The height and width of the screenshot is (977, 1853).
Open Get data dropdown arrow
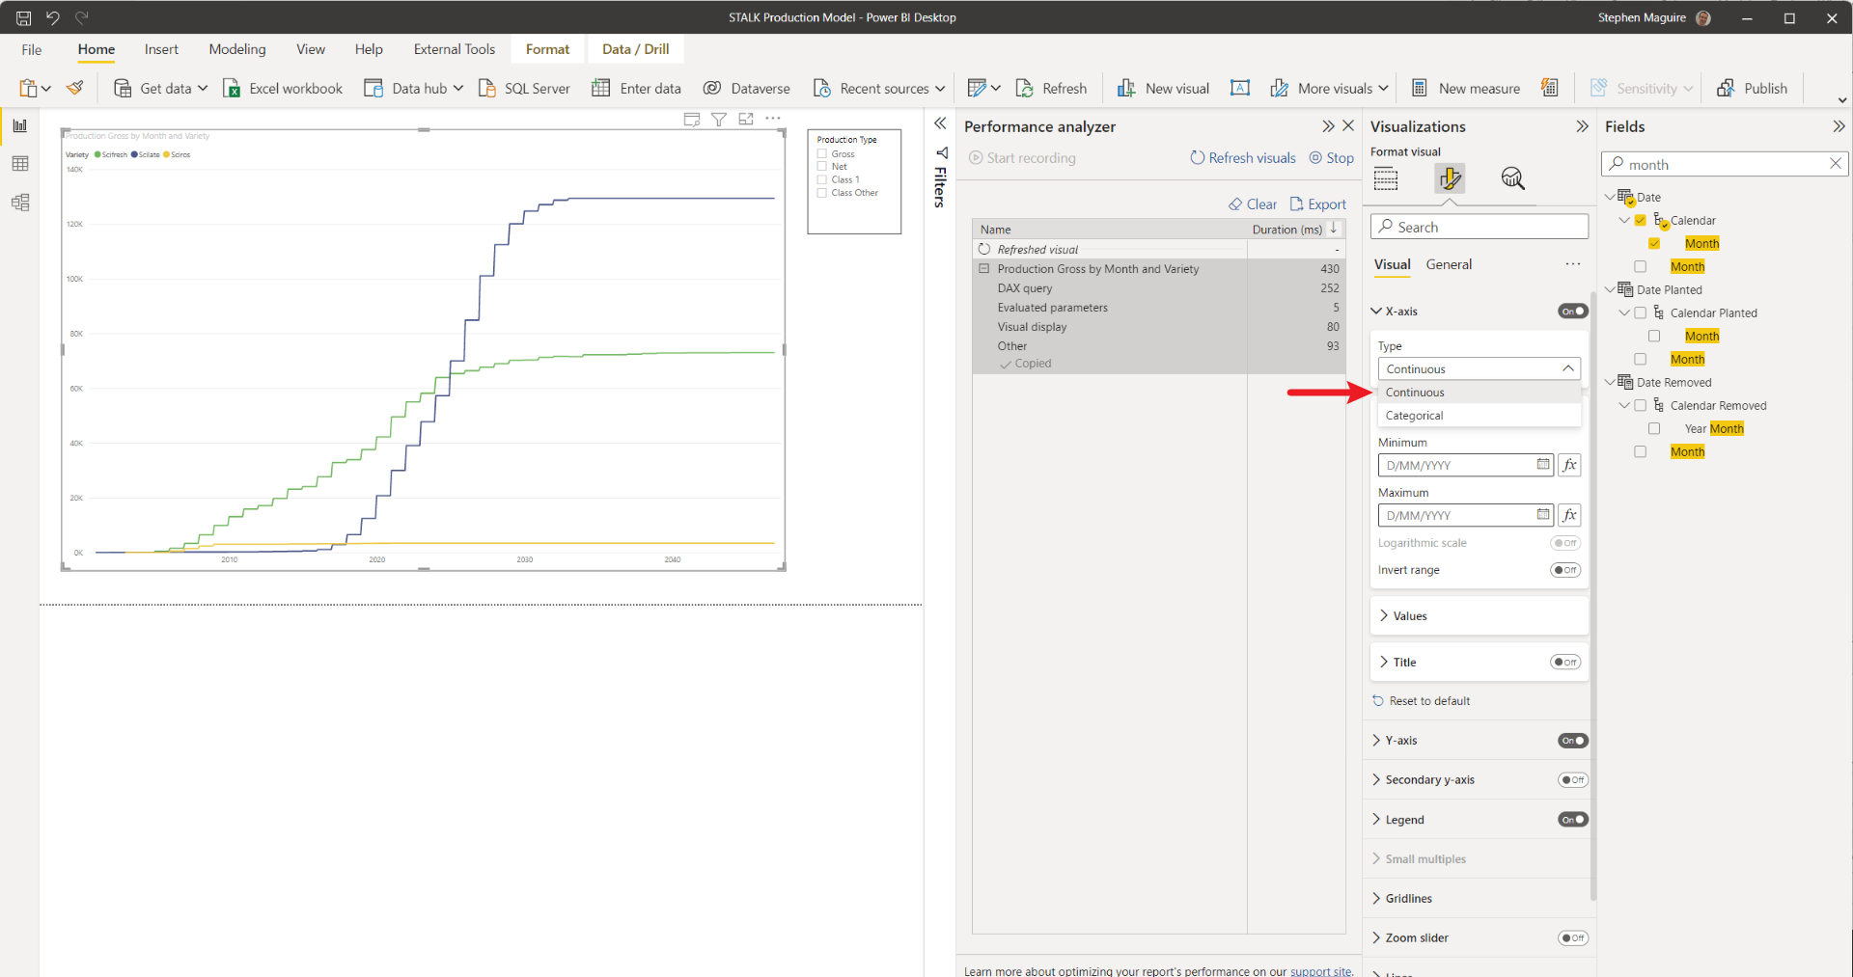[x=203, y=88]
